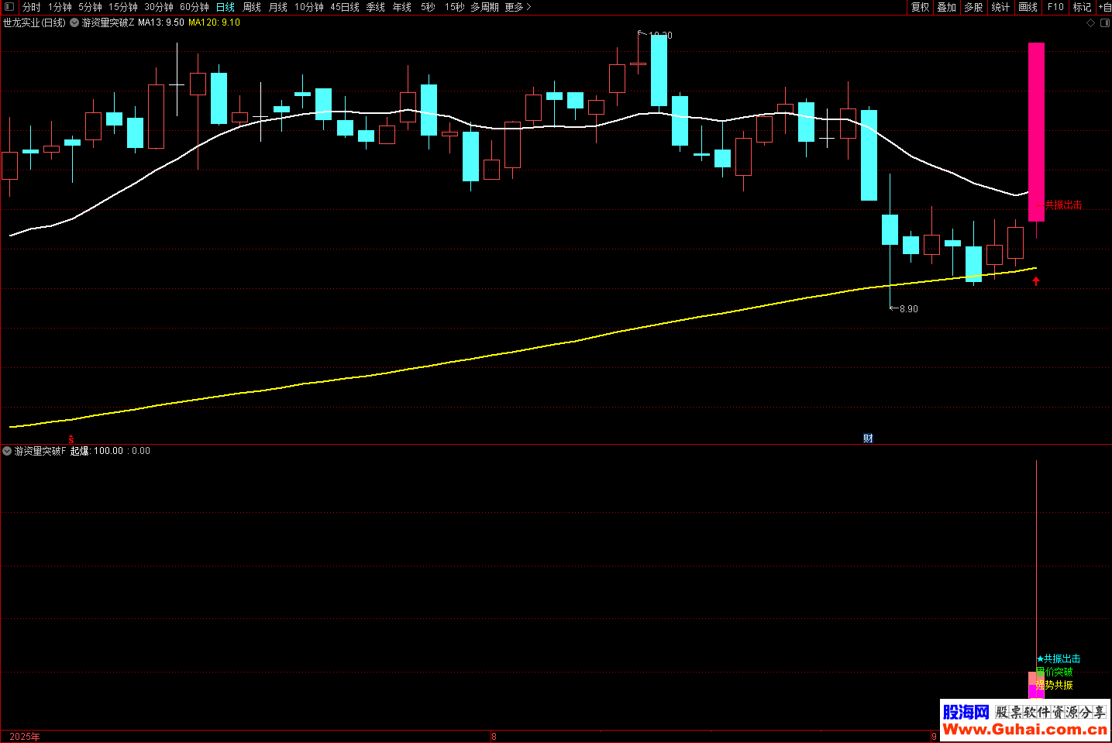1112x743 pixels.
Task: Select the 45日线 period
Action: tap(345, 7)
